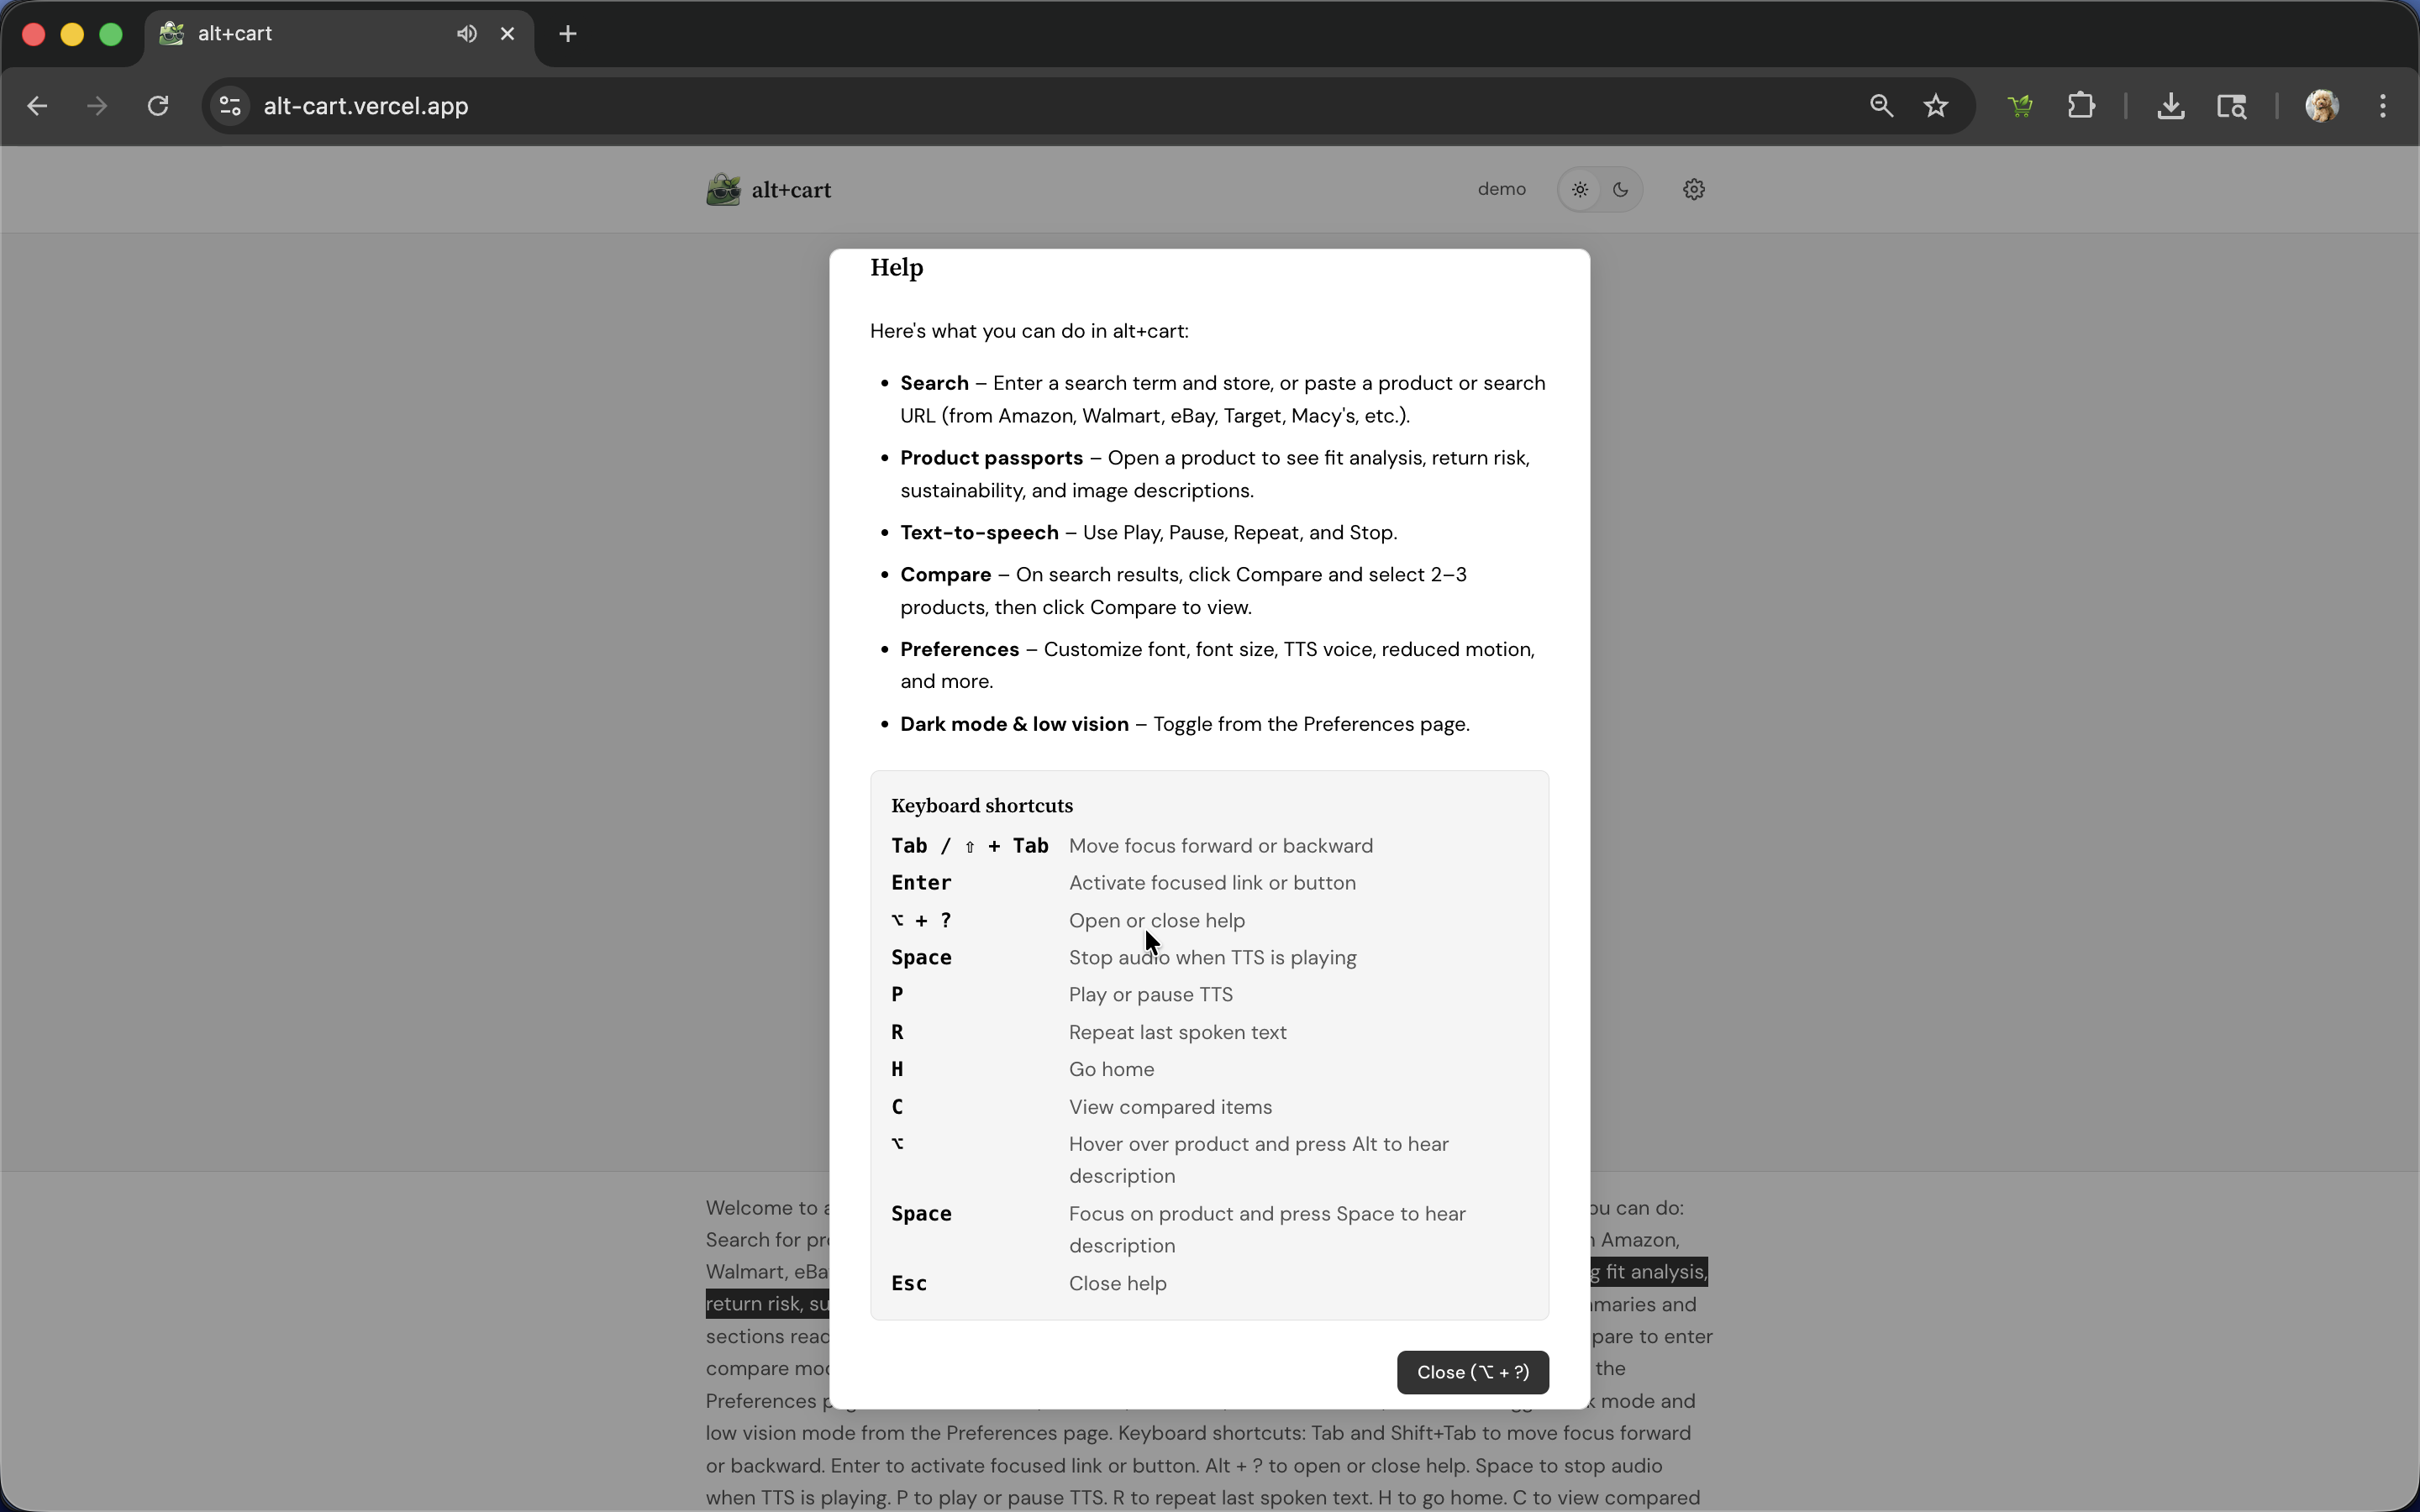Switch to light mode sun toggle
Image resolution: width=2420 pixels, height=1512 pixels.
click(1580, 190)
